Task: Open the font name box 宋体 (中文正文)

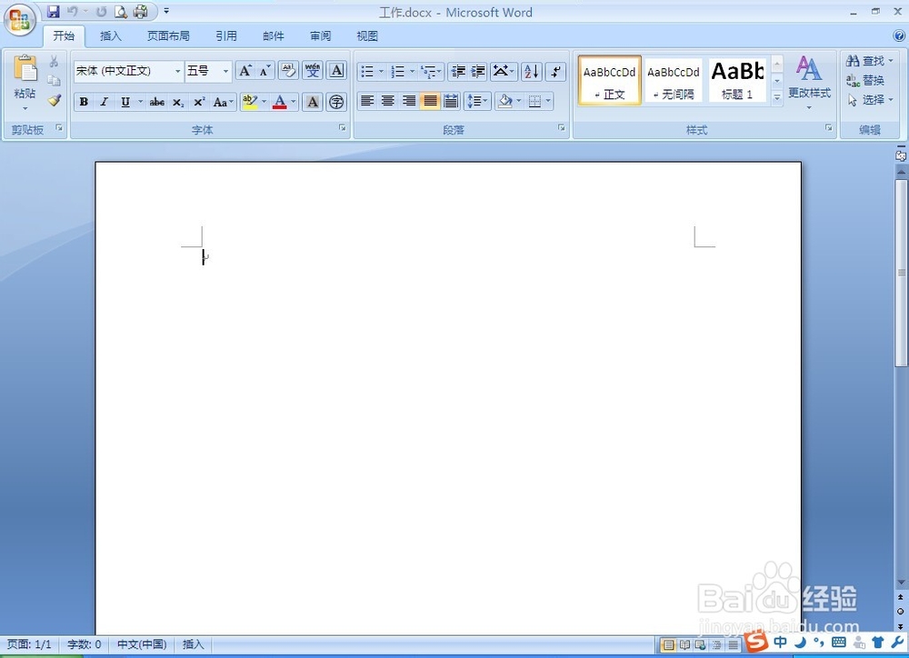Action: click(x=129, y=71)
